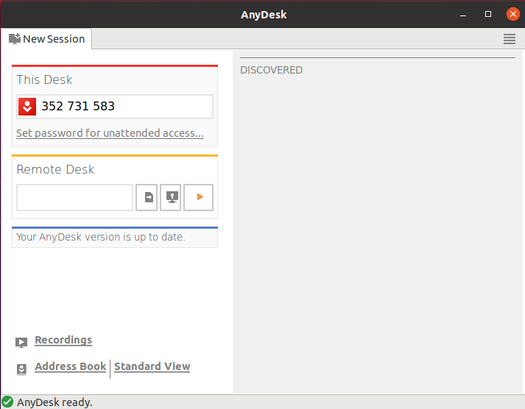The image size is (525, 409).
Task: Click the DISCOVERED heading
Action: pos(271,70)
